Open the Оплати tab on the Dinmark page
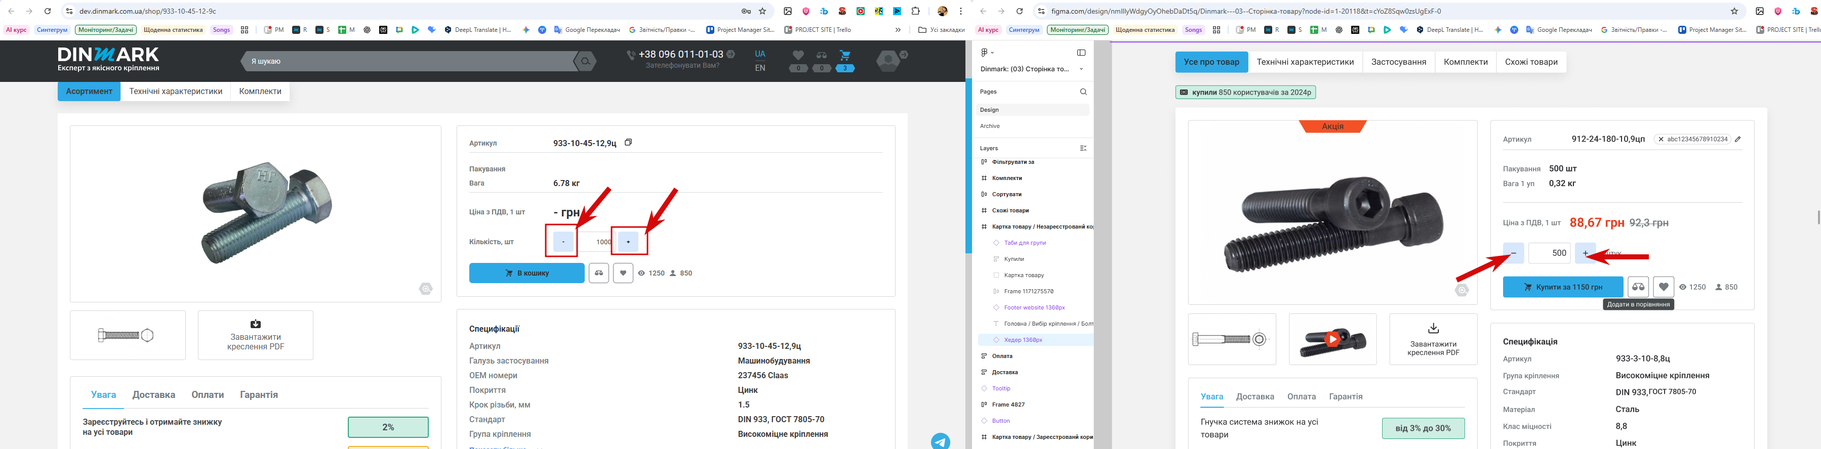 (x=207, y=394)
